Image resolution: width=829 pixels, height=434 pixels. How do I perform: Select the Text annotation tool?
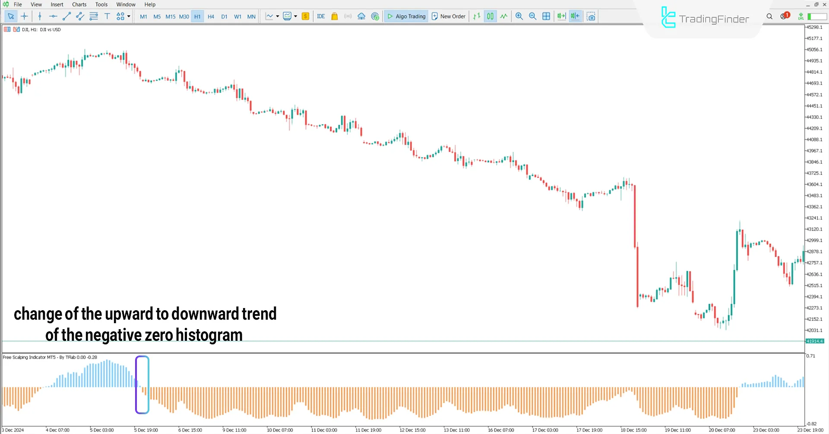pos(107,16)
